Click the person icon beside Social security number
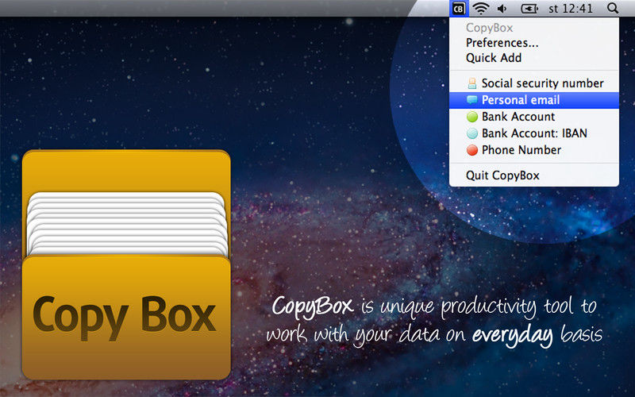 click(472, 83)
